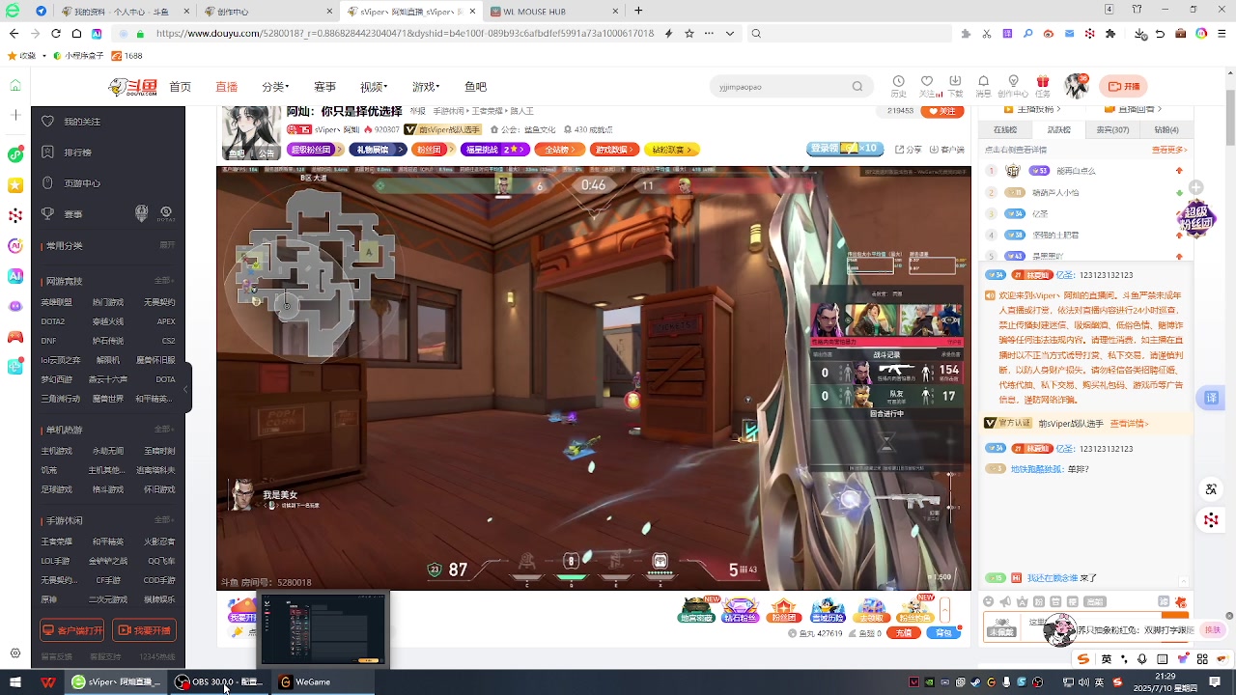
Task: Click the orange 关注 follow button
Action: (x=941, y=111)
